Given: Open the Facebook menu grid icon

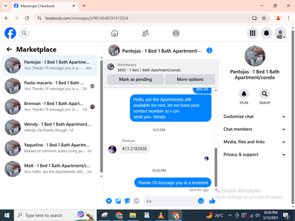Looking at the screenshot, I should click(x=253, y=33).
